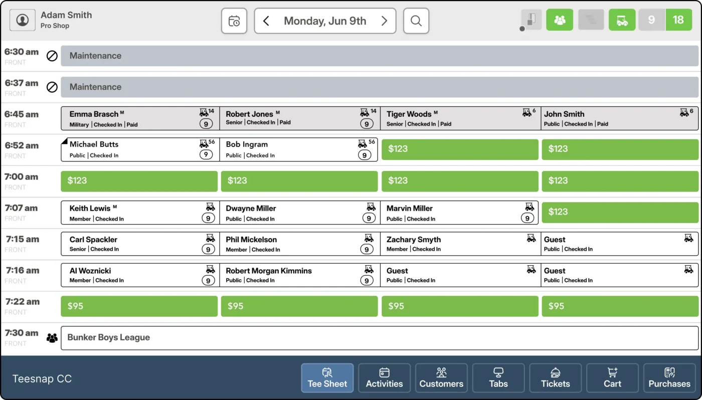The height and width of the screenshot is (400, 702).
Task: Switch to the Tickets tab
Action: point(555,378)
